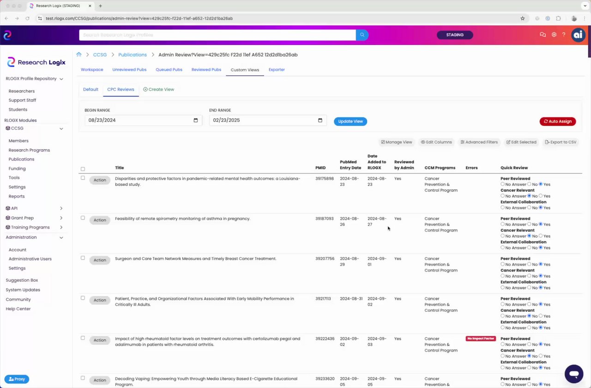Viewport: 591px width, 388px height.
Task: Open the AI assistant avatar icon
Action: tap(579, 35)
